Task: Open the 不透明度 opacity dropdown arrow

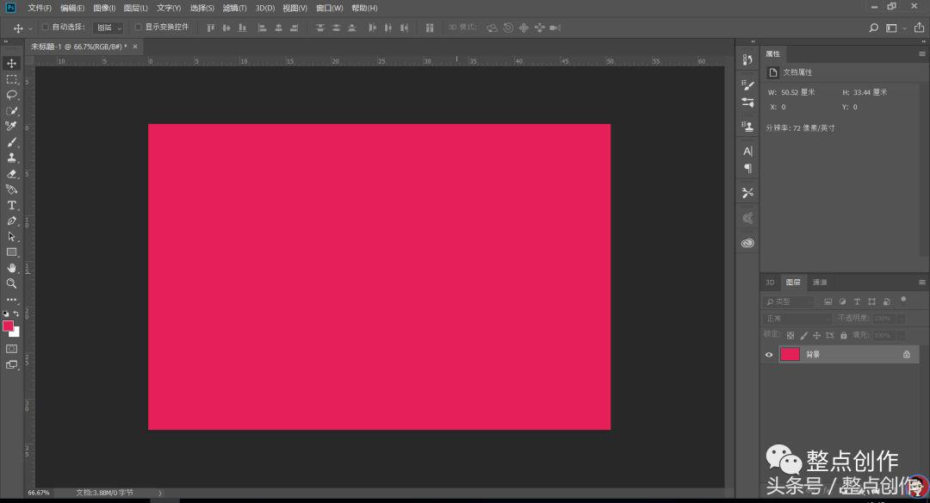Action: point(901,319)
